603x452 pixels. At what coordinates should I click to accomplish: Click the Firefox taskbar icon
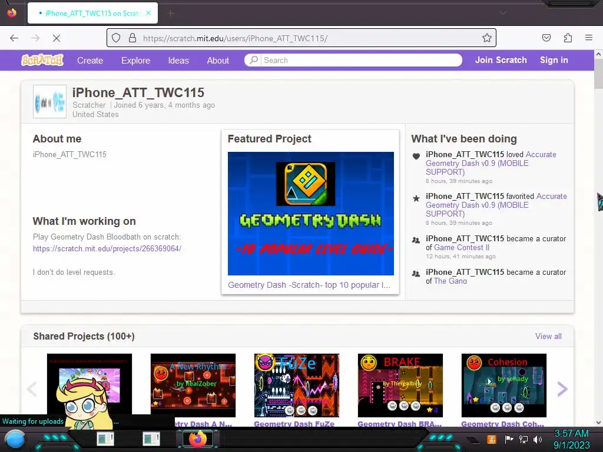[198, 439]
